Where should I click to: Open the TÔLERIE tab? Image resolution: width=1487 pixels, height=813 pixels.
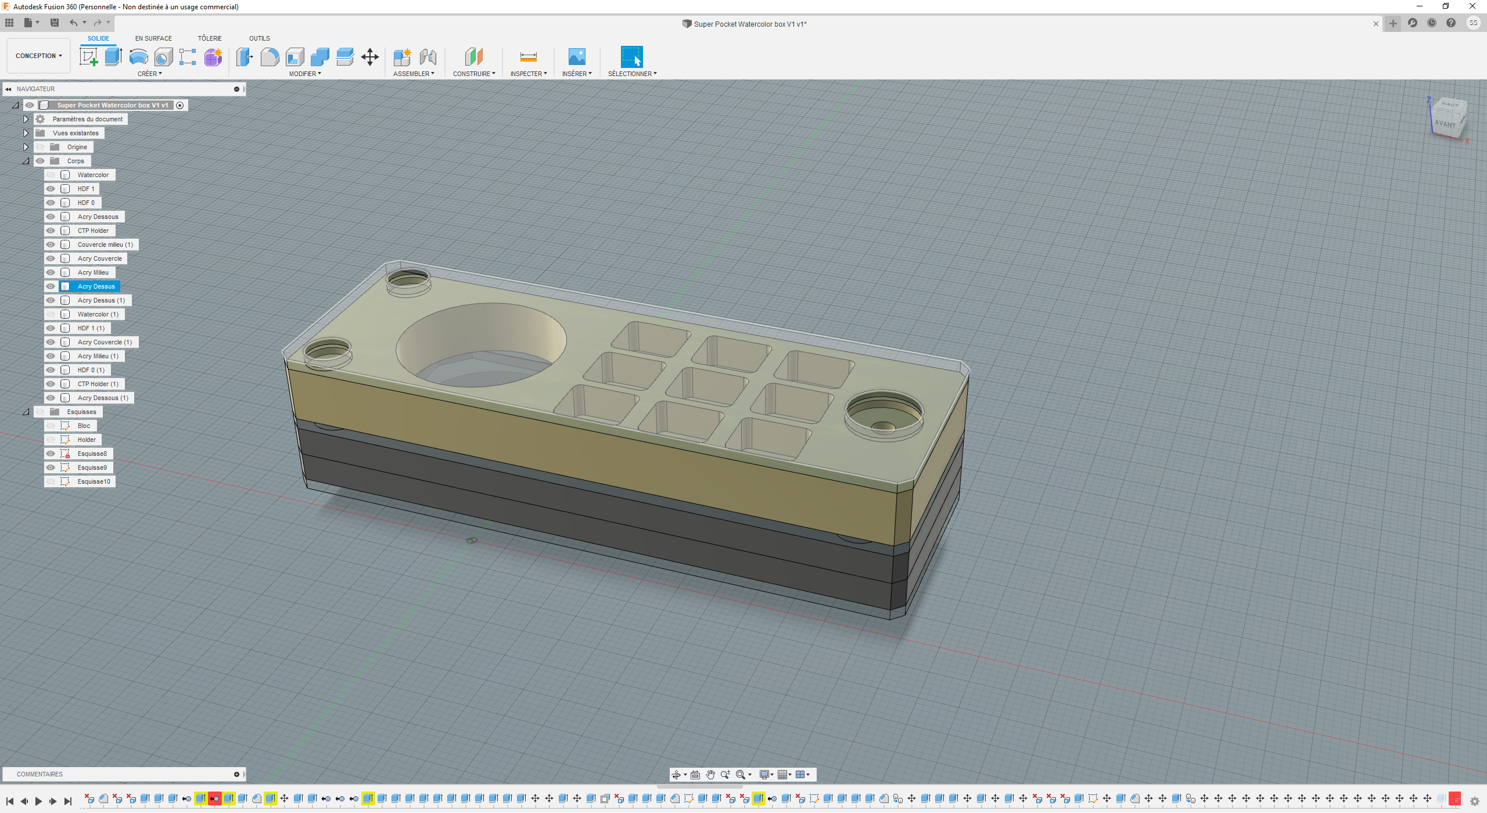(x=209, y=38)
